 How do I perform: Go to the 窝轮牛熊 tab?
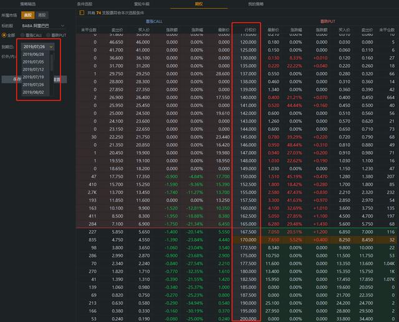click(x=142, y=4)
